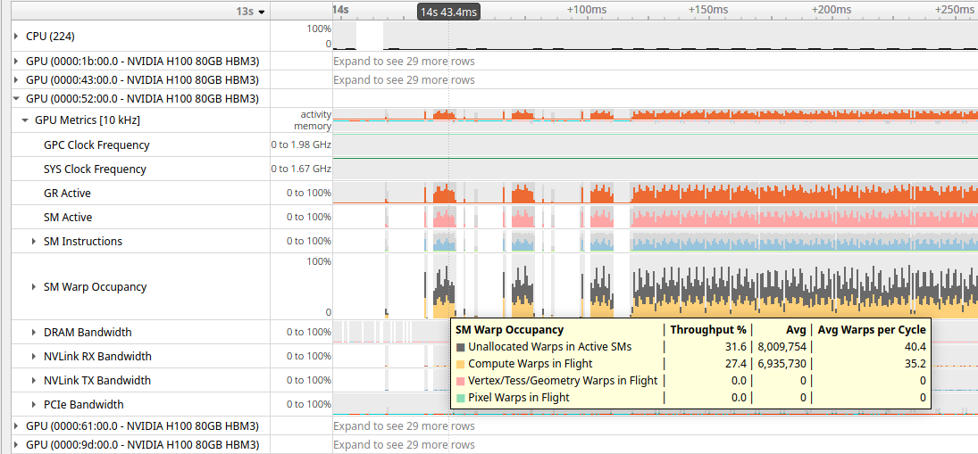Expand GPU 0000:43:00.0 row
Viewport: 978px width, 454px height.
16,79
